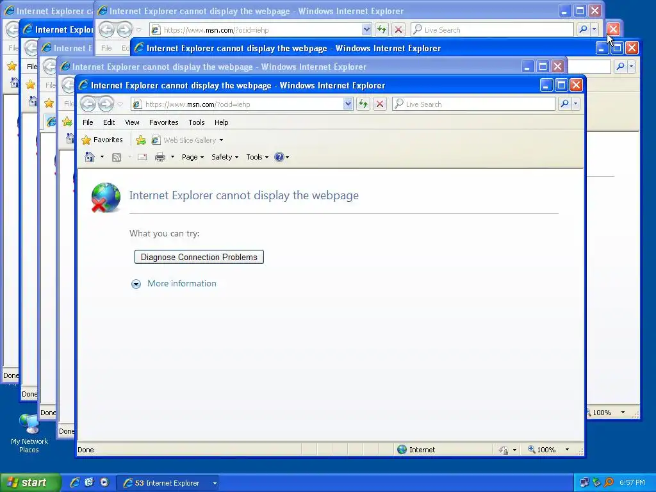Open Page dropdown menu
The height and width of the screenshot is (492, 656).
pos(192,157)
